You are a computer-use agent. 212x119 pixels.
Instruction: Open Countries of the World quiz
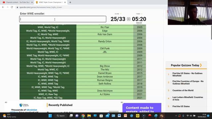(x=183, y=90)
